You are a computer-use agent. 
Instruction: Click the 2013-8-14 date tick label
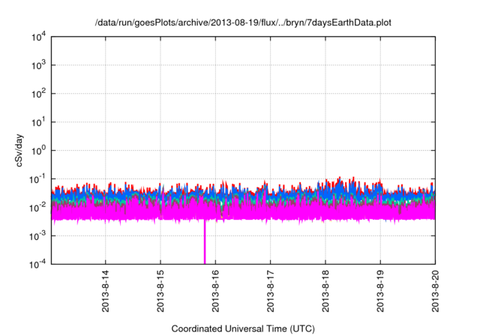tap(105, 291)
